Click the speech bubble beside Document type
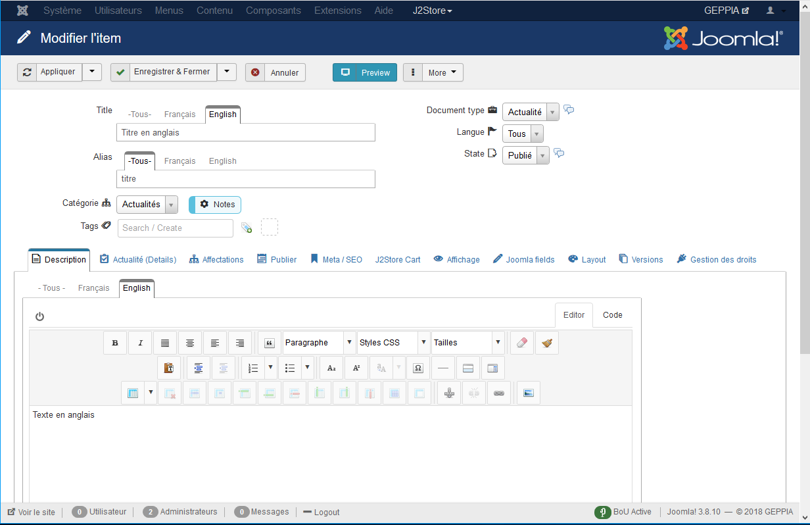Viewport: 810px width, 525px height. pyautogui.click(x=569, y=110)
